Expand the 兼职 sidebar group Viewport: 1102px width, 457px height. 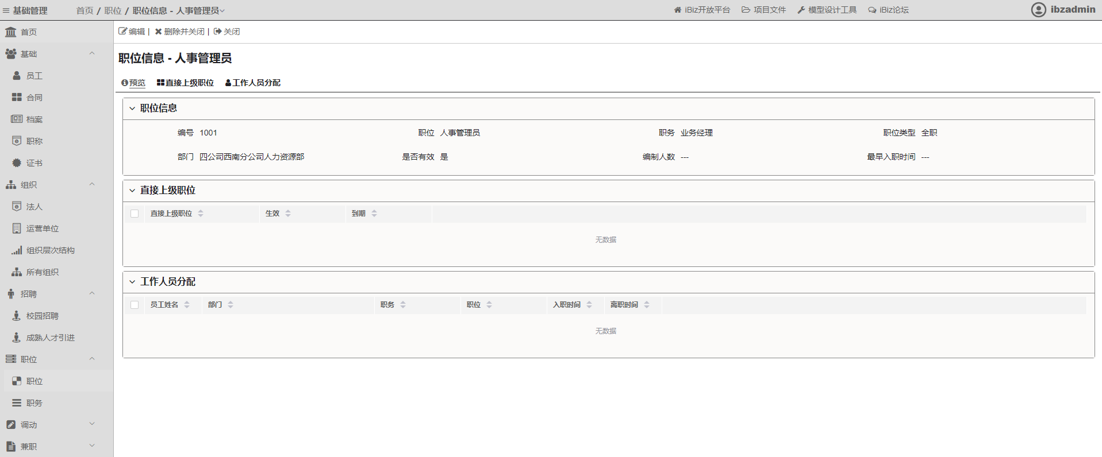pyautogui.click(x=92, y=446)
